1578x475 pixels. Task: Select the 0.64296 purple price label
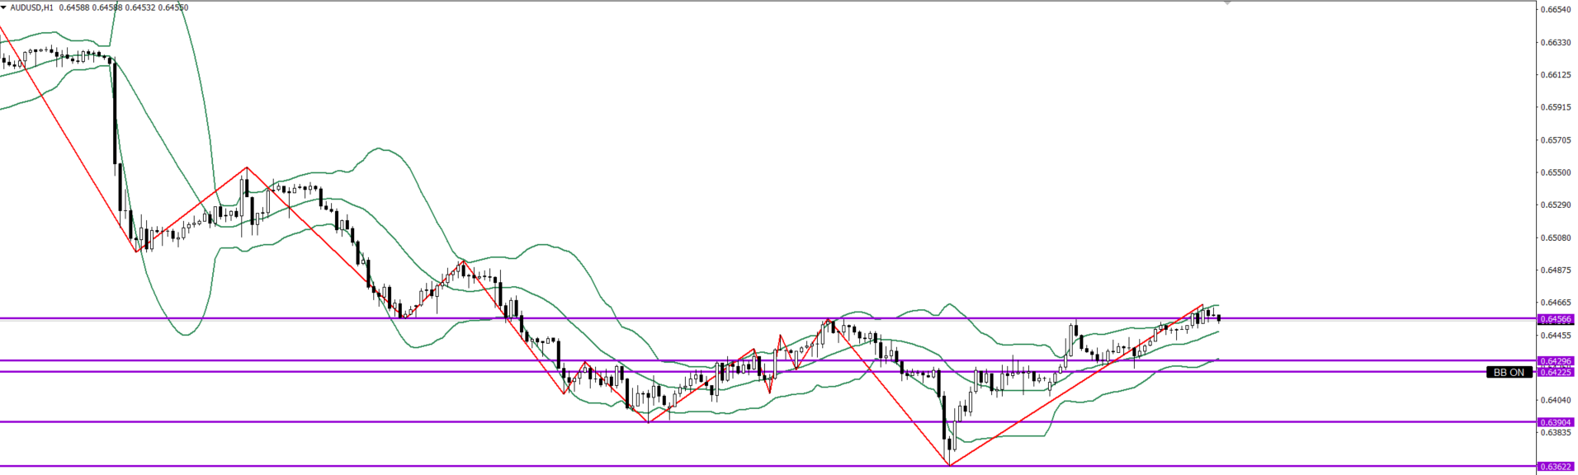click(x=1555, y=361)
